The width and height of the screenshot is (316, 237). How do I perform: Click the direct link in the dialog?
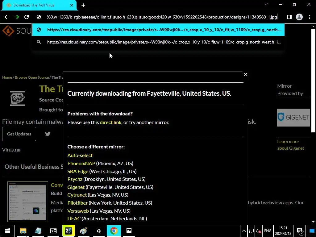(110, 122)
